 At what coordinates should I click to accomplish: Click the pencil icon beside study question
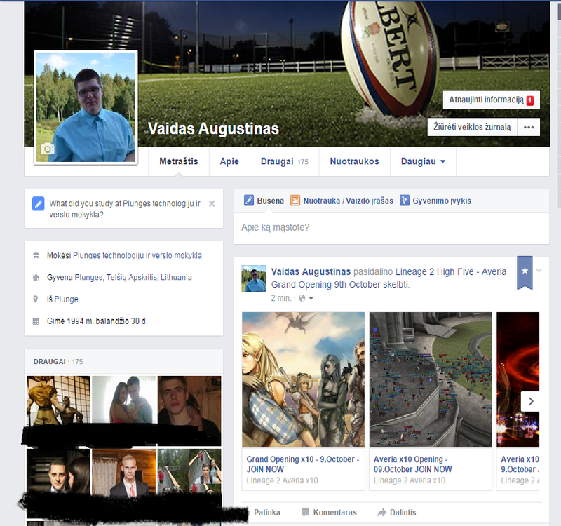tap(39, 204)
